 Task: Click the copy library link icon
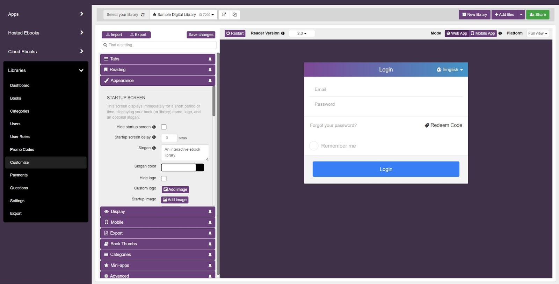(234, 15)
